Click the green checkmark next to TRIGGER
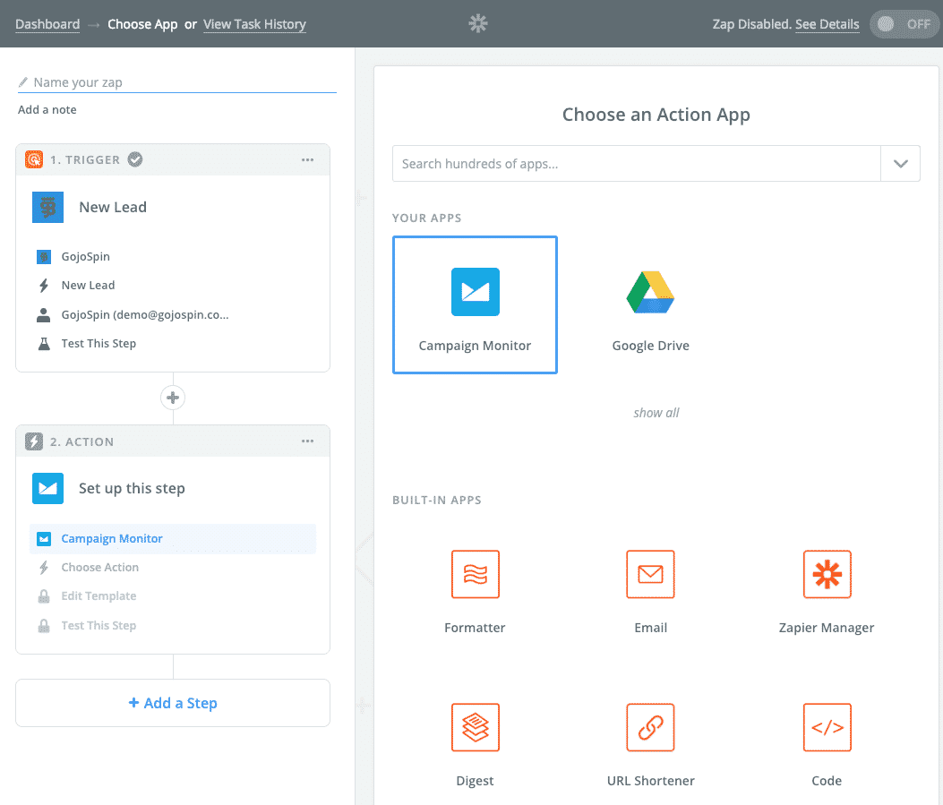943x805 pixels. (x=135, y=159)
